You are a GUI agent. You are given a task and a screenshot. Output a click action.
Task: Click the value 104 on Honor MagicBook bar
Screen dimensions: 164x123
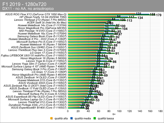125,29
